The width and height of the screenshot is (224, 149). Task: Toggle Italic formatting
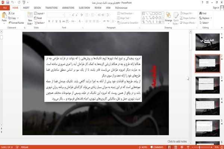pos(53,21)
